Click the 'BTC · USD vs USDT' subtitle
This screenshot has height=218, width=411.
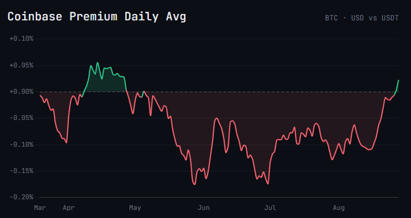(x=361, y=18)
